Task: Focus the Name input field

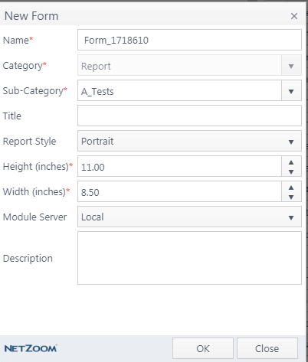Action: click(189, 40)
